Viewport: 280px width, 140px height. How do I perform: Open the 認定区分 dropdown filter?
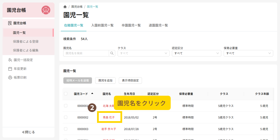click(x=196, y=53)
